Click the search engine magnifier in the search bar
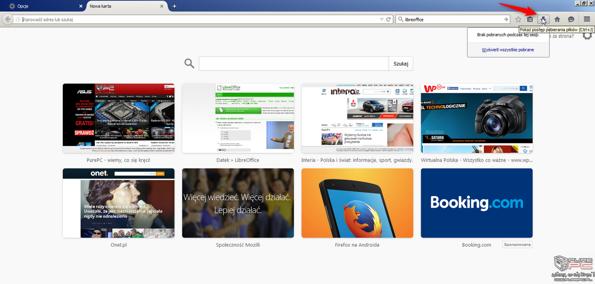 point(400,20)
